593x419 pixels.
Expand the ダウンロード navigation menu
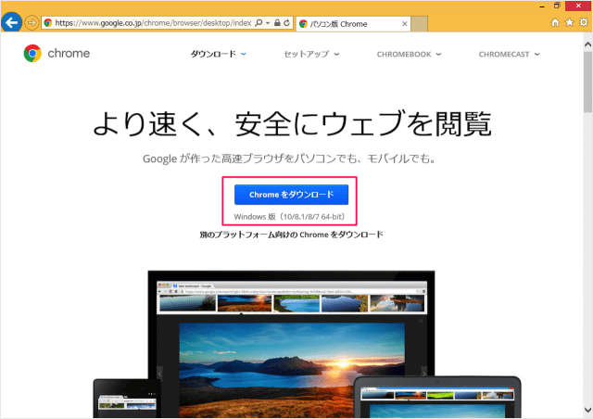(219, 55)
